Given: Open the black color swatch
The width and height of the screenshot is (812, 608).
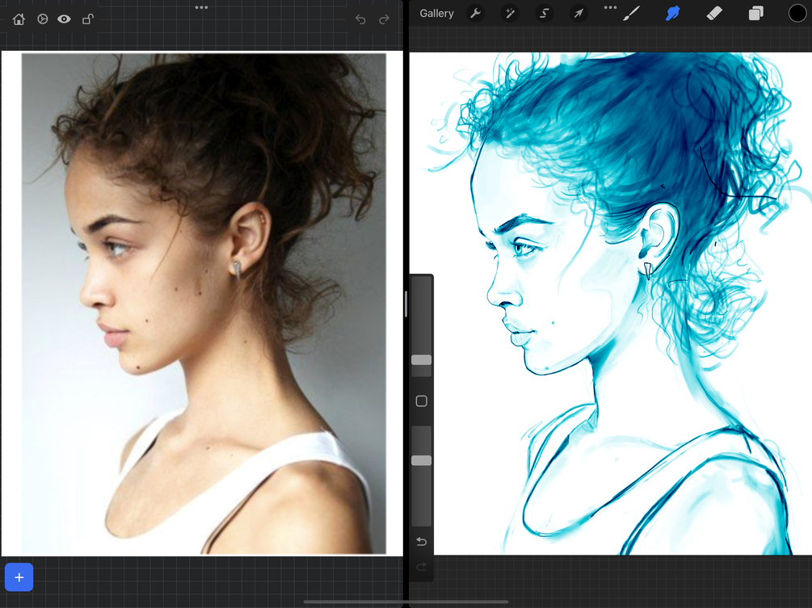Looking at the screenshot, I should pyautogui.click(x=795, y=13).
